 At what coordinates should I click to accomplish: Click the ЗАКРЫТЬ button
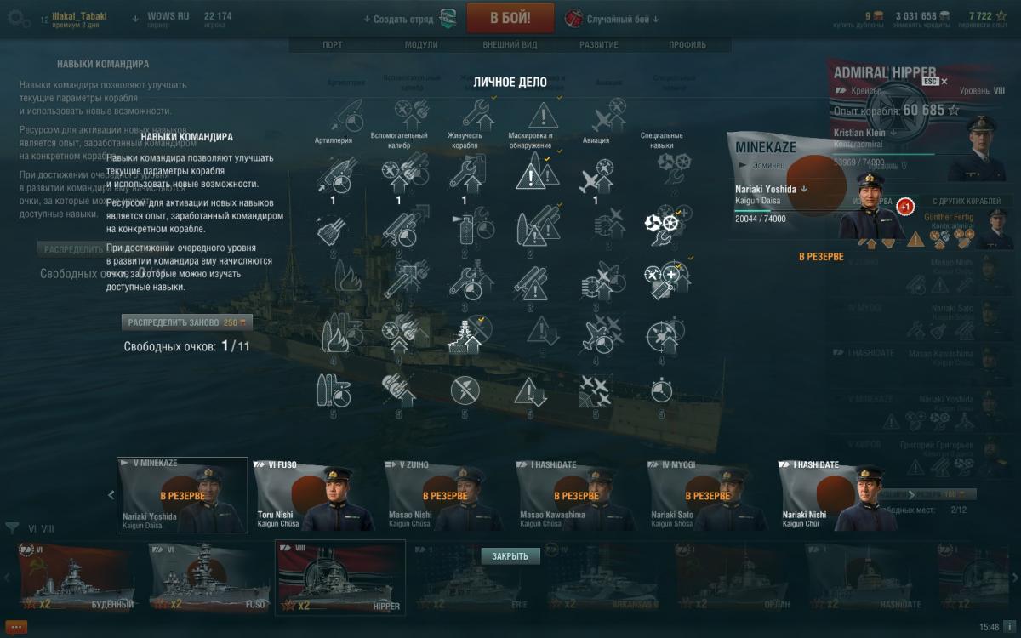pyautogui.click(x=510, y=556)
